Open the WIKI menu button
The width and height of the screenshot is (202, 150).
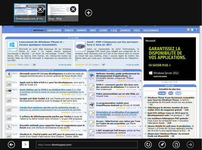click(93, 30)
